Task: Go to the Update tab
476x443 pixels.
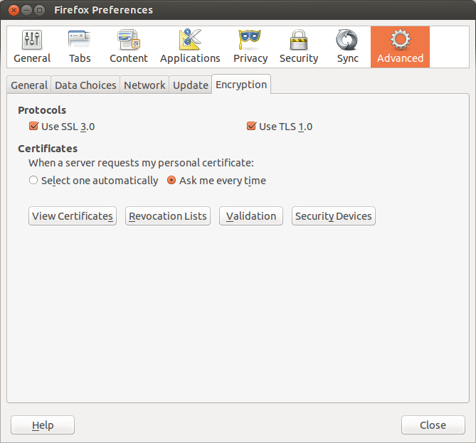Action: click(x=191, y=85)
